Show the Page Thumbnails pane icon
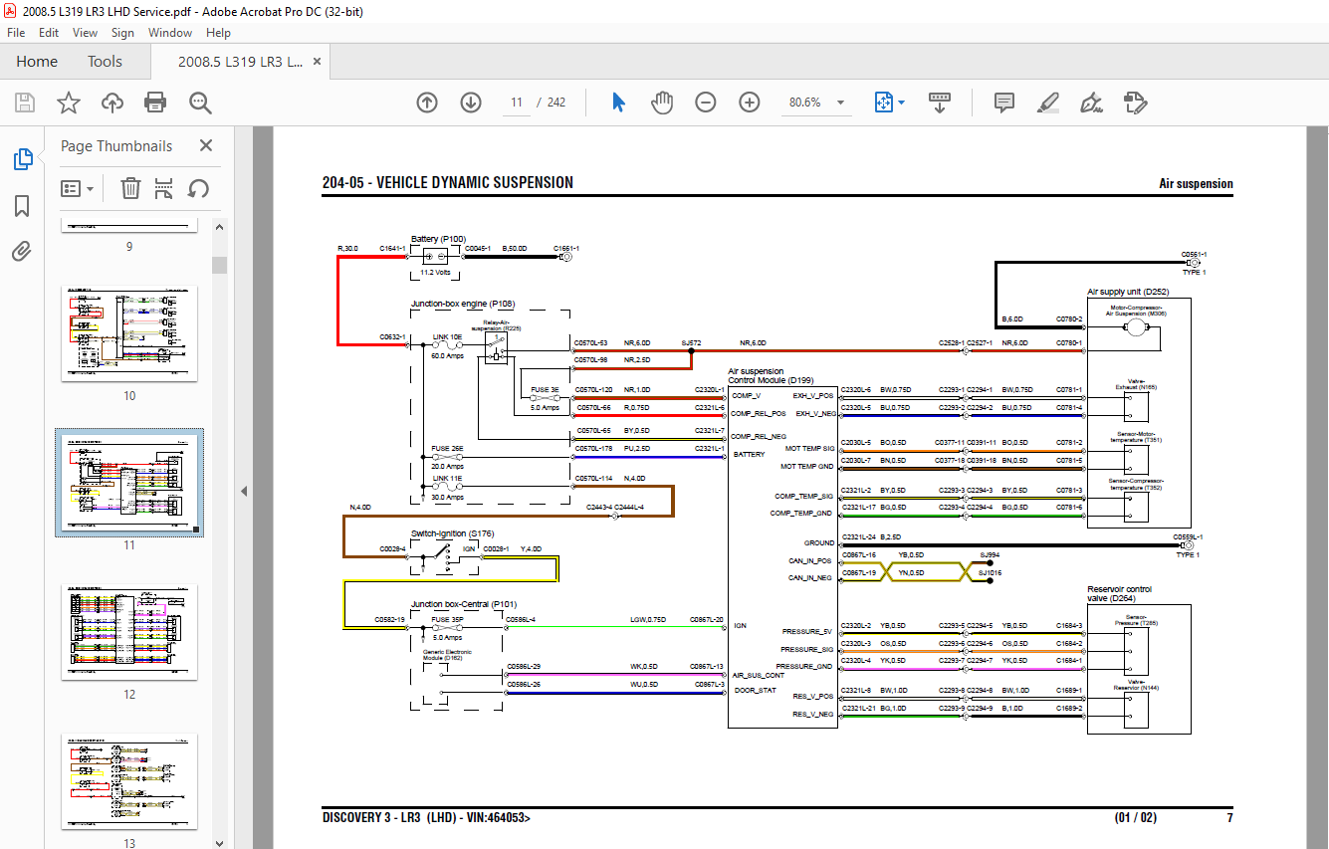Viewport: 1329px width, 849px height. pos(22,159)
